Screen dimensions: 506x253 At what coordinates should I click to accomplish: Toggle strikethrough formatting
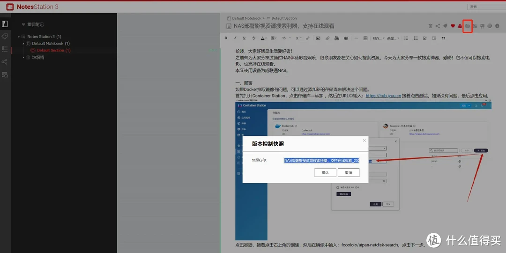click(x=253, y=38)
